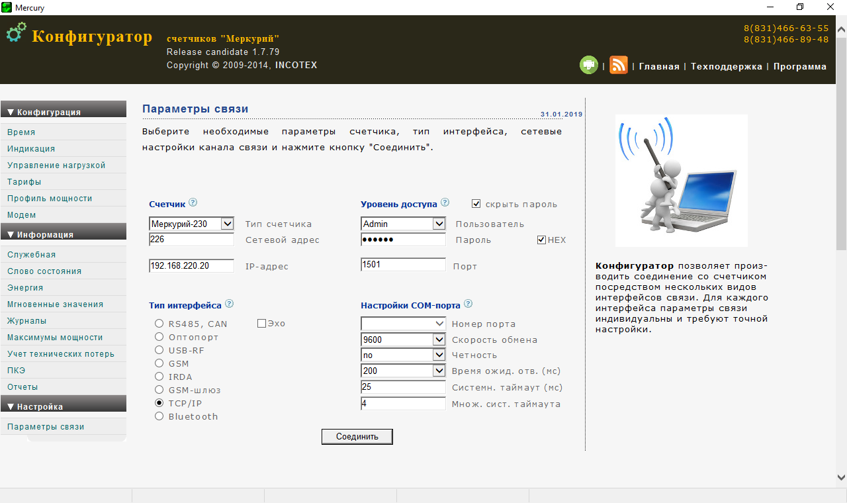The height and width of the screenshot is (503, 847).
Task: Open Техподдержка in the top navigation
Action: click(727, 66)
